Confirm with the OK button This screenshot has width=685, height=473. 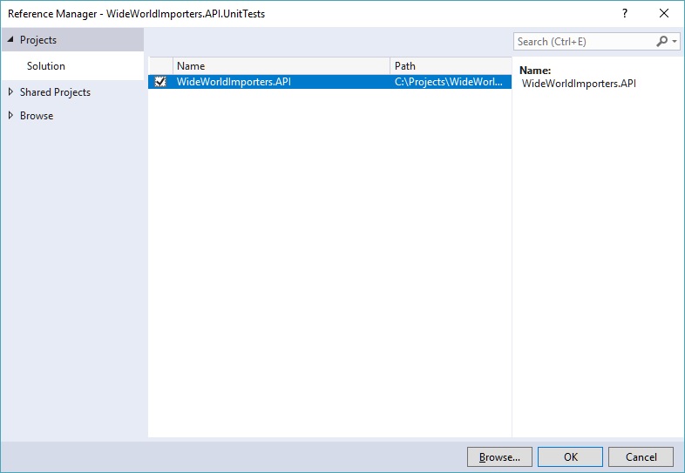pyautogui.click(x=570, y=456)
